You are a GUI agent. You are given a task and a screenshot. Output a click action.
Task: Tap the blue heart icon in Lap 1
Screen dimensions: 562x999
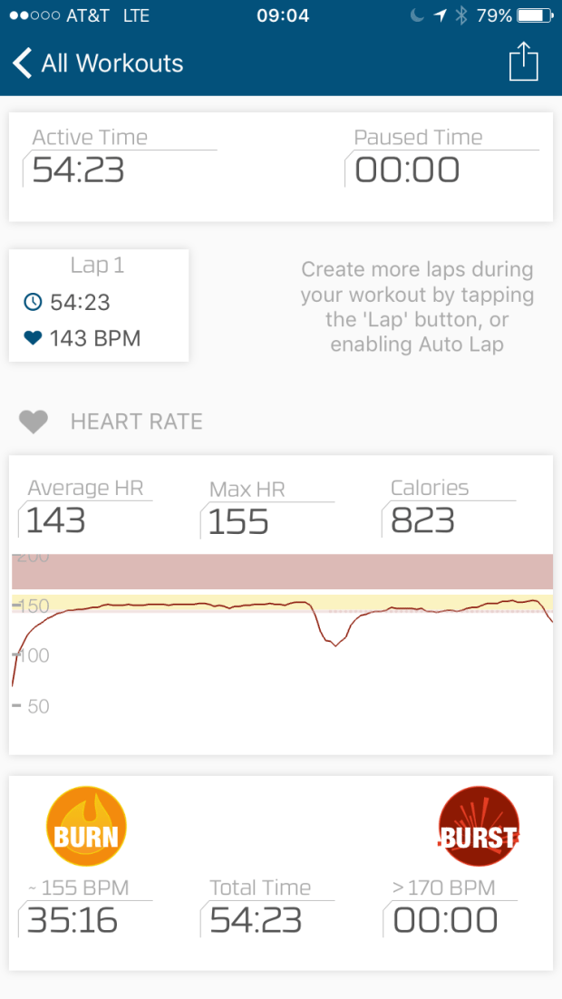33,338
